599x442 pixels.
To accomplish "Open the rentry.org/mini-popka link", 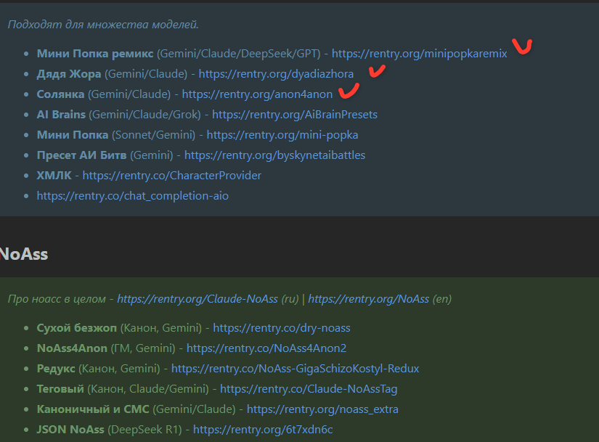I will click(282, 134).
